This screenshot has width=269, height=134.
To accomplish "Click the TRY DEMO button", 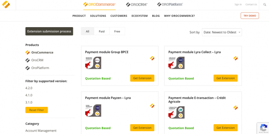I will point(250,16).
